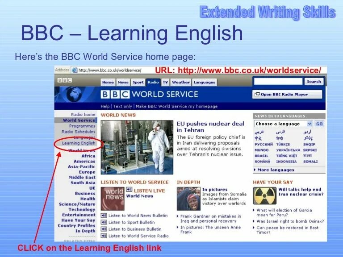This screenshot has height=257, width=343.
Task: Open Africa news section
Action: coord(88,156)
